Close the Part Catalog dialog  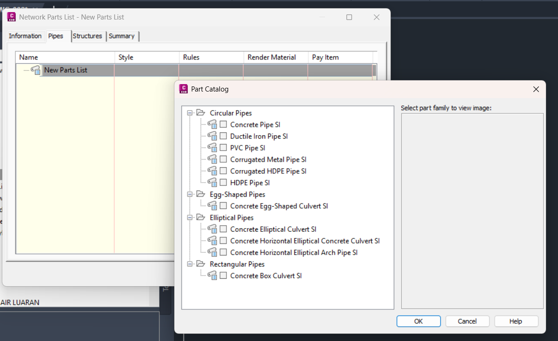coord(536,89)
